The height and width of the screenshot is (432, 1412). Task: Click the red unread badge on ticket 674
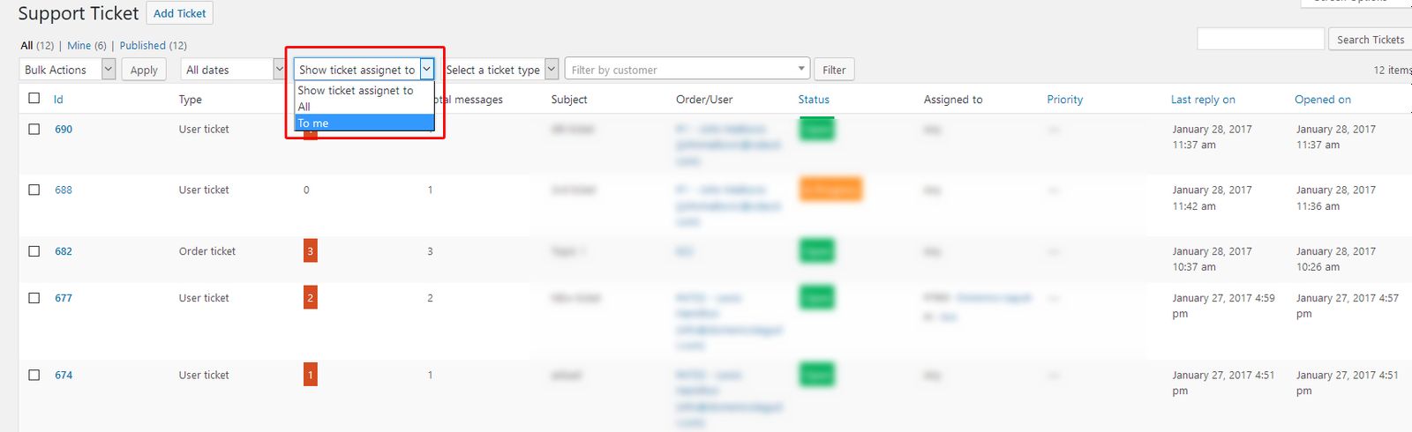(x=310, y=375)
